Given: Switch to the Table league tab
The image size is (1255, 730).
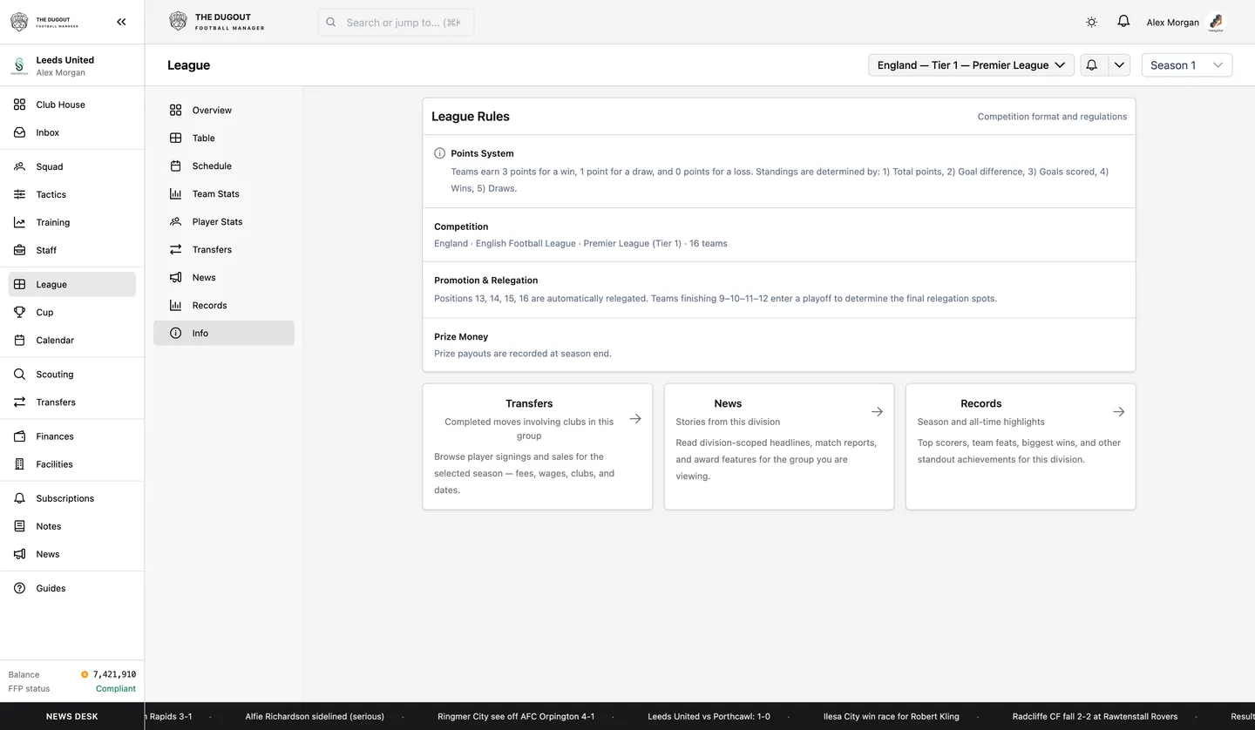Looking at the screenshot, I should coord(224,138).
